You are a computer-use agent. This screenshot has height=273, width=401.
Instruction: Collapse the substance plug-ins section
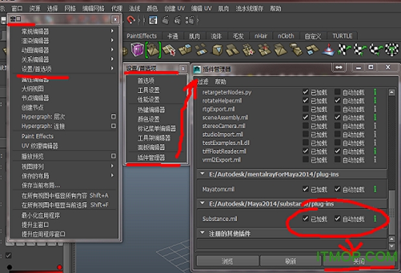point(201,204)
